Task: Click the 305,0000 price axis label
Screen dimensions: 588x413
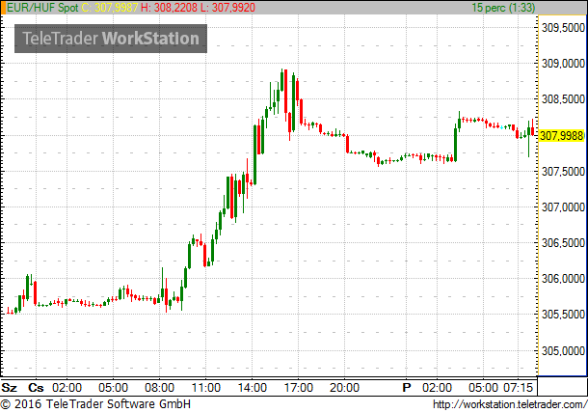Action: (563, 350)
